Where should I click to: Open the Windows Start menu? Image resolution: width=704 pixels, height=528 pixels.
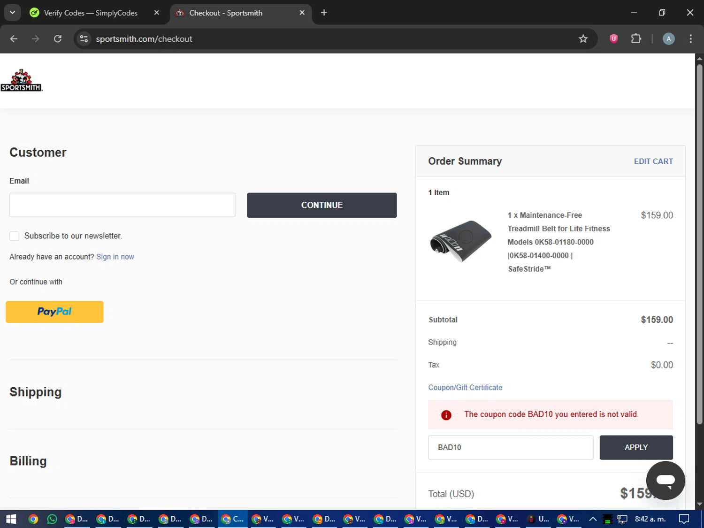pos(11,519)
